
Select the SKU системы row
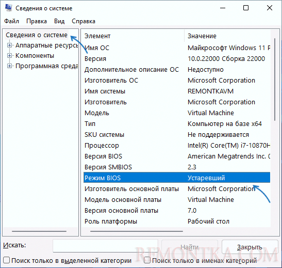(177, 135)
